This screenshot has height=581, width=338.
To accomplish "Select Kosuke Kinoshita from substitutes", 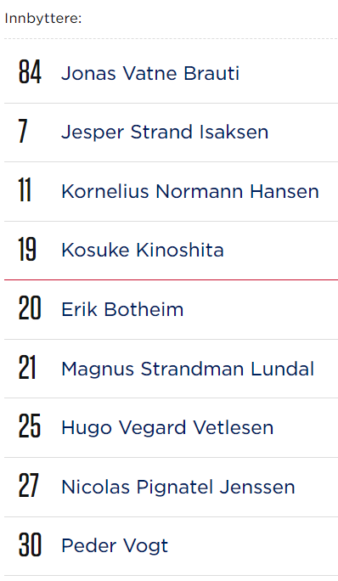I will click(143, 250).
